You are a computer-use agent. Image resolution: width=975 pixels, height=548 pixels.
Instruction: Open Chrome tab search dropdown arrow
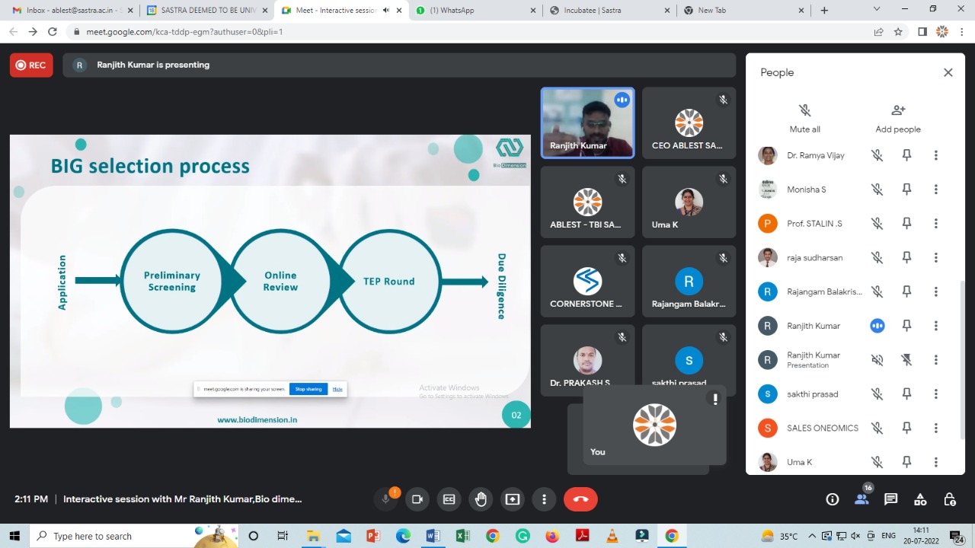[x=877, y=10]
